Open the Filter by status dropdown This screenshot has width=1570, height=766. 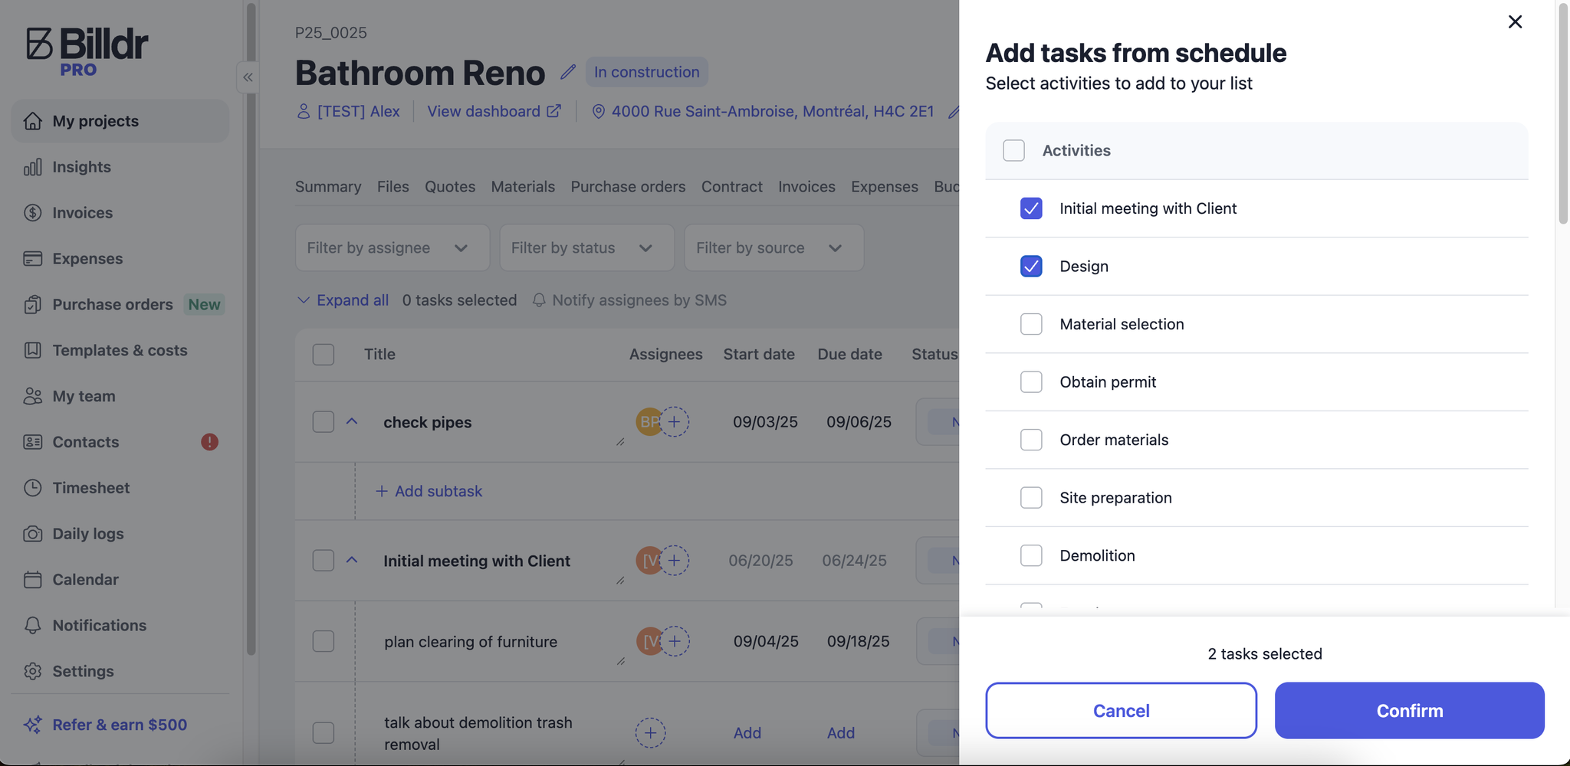[587, 247]
